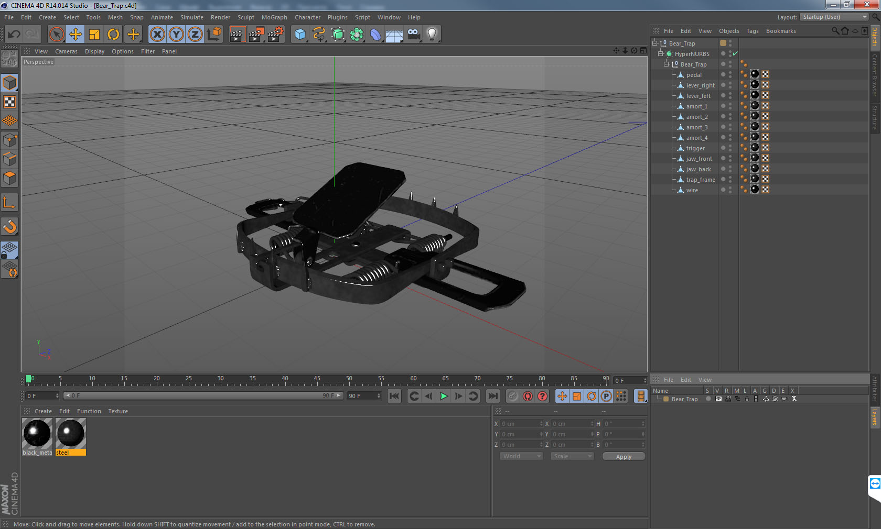Go to start of animation
This screenshot has width=881, height=529.
pos(394,396)
